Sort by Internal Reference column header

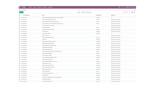click(x=26, y=15)
